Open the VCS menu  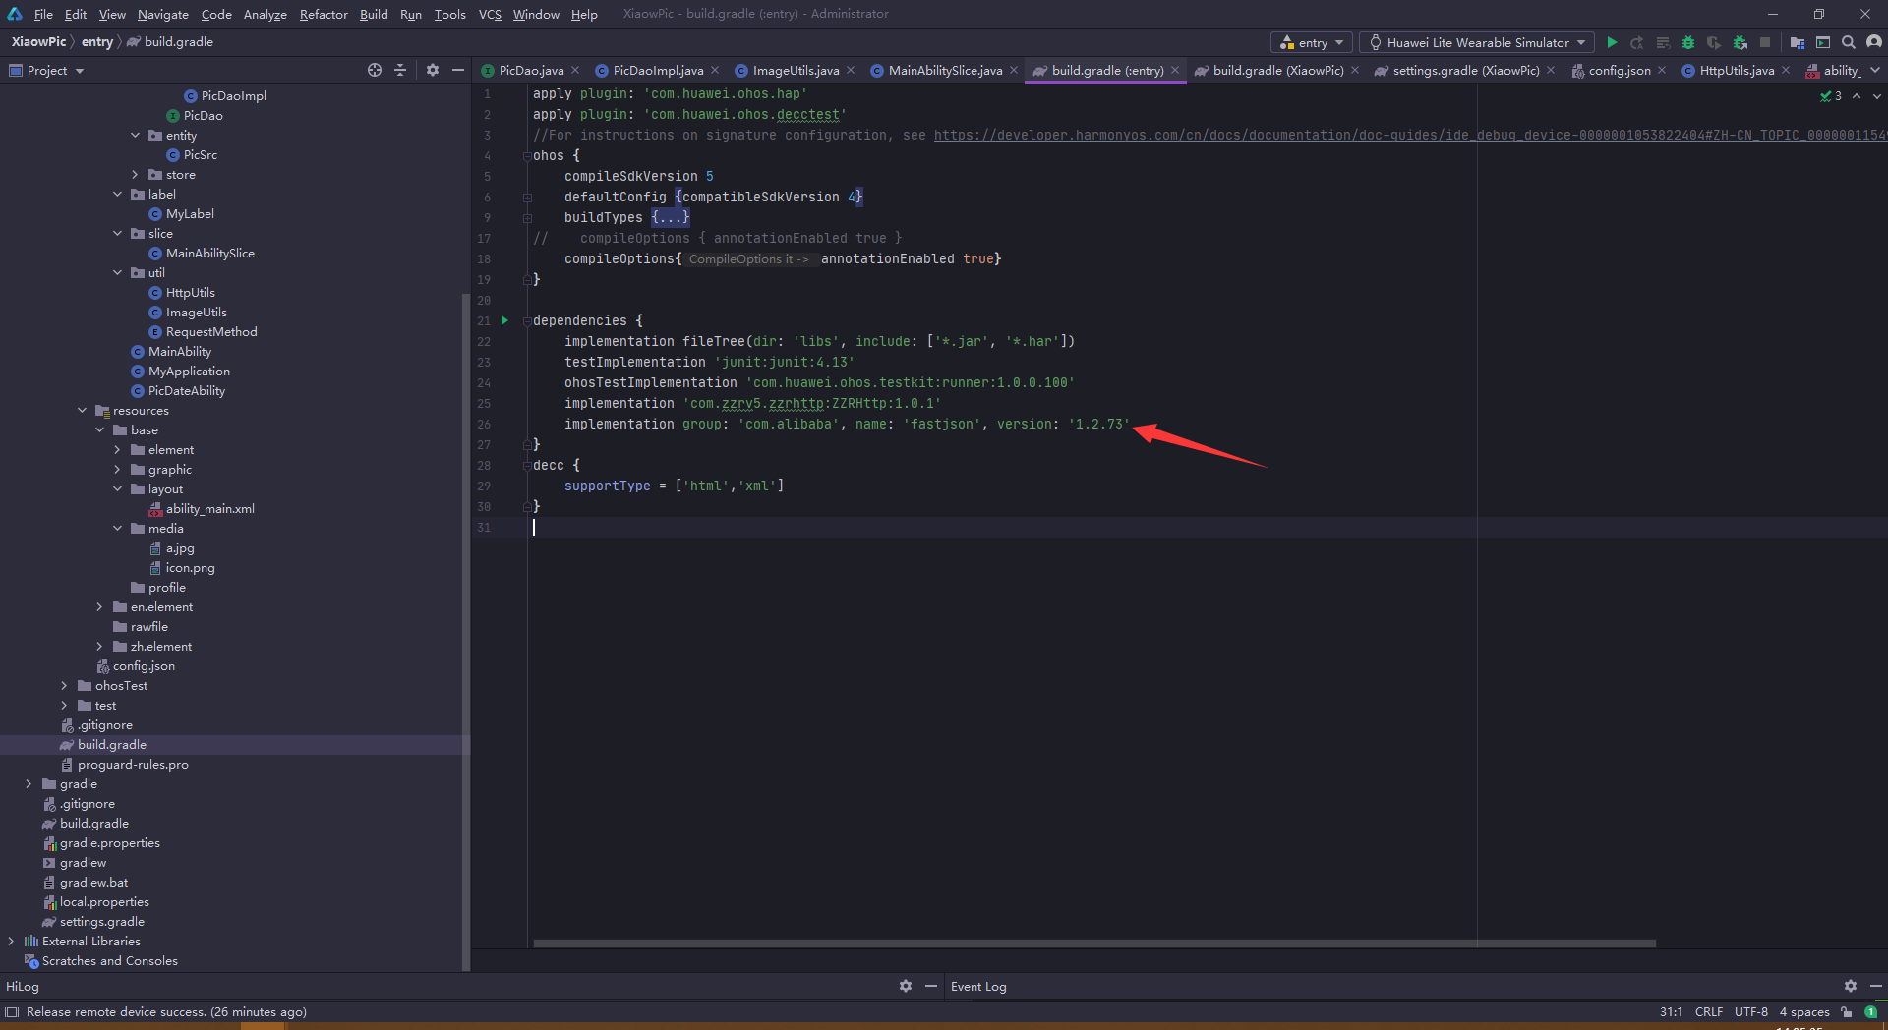click(490, 14)
